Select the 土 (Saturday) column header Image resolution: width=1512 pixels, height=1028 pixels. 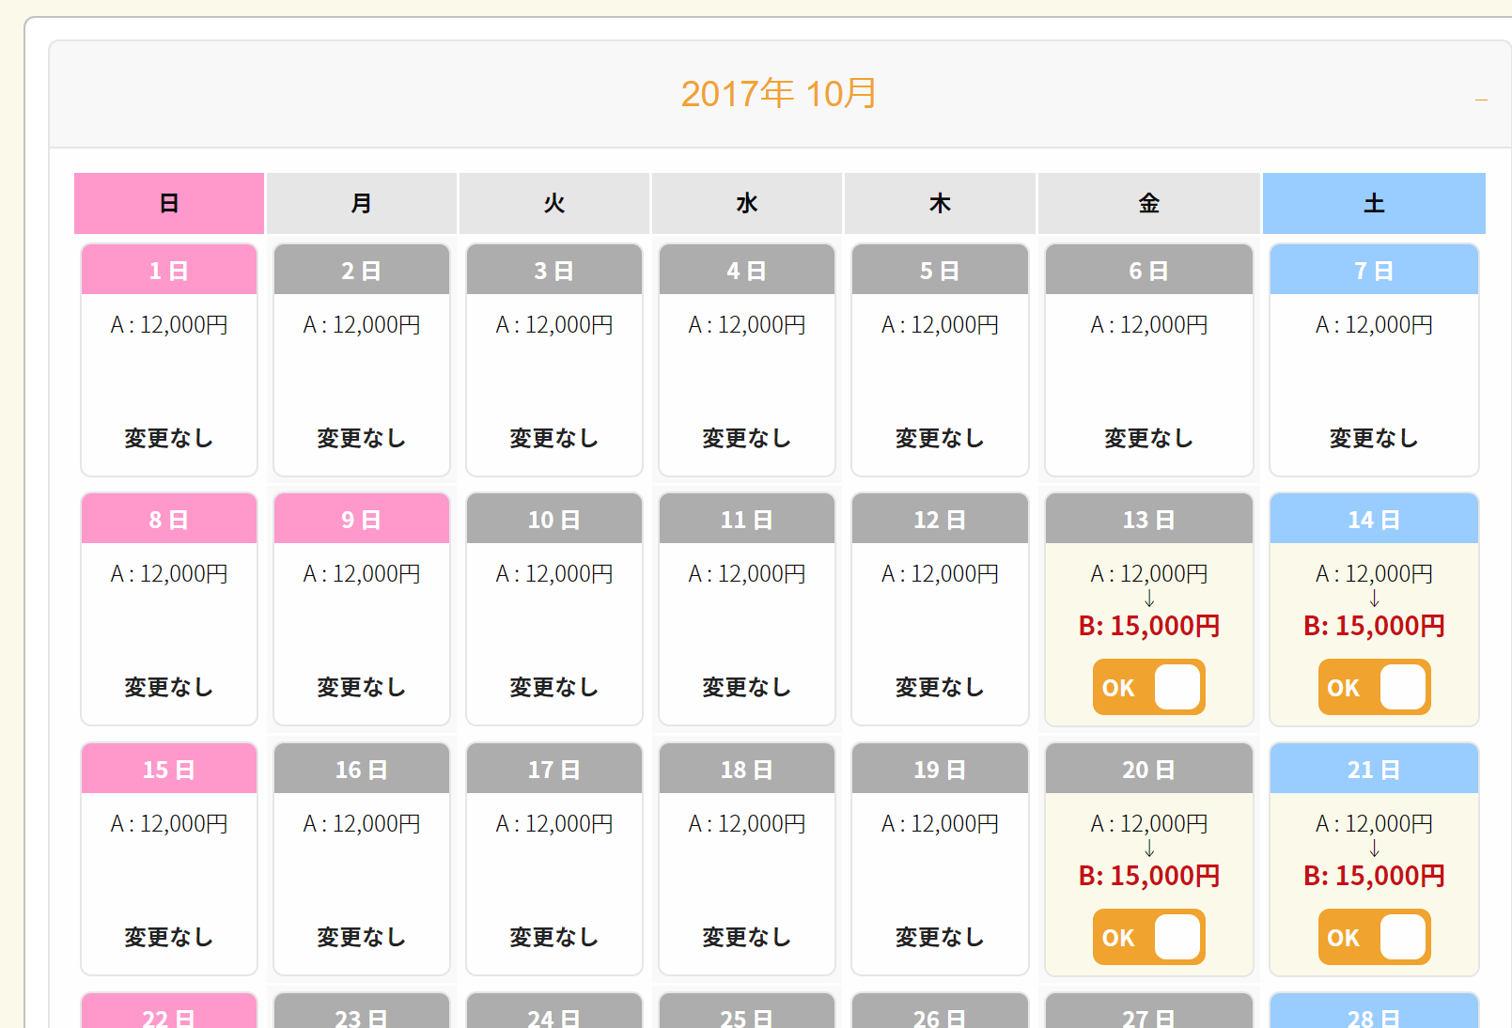click(x=1374, y=203)
